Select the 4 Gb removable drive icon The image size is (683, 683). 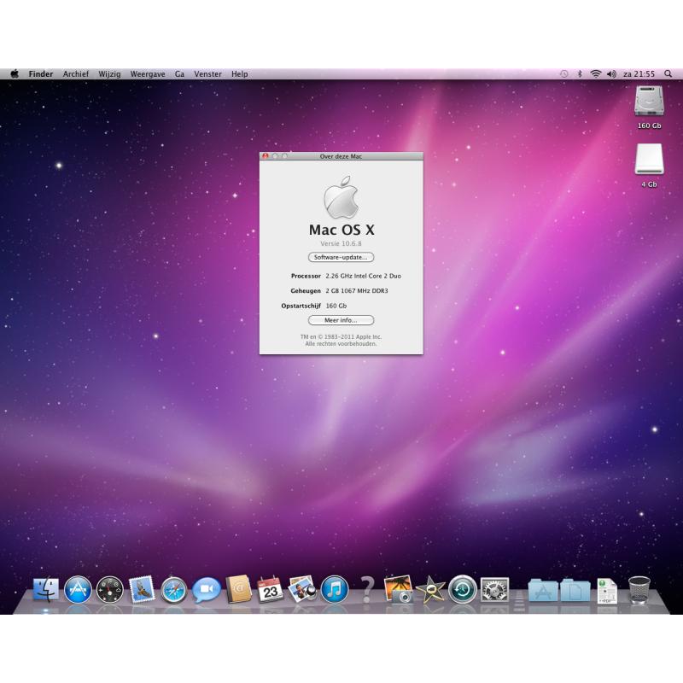649,160
